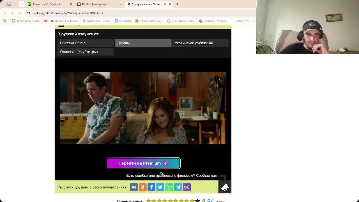Mute the audio-playing rezka tab
Viewport: 359px width, 202px height.
(165, 4)
